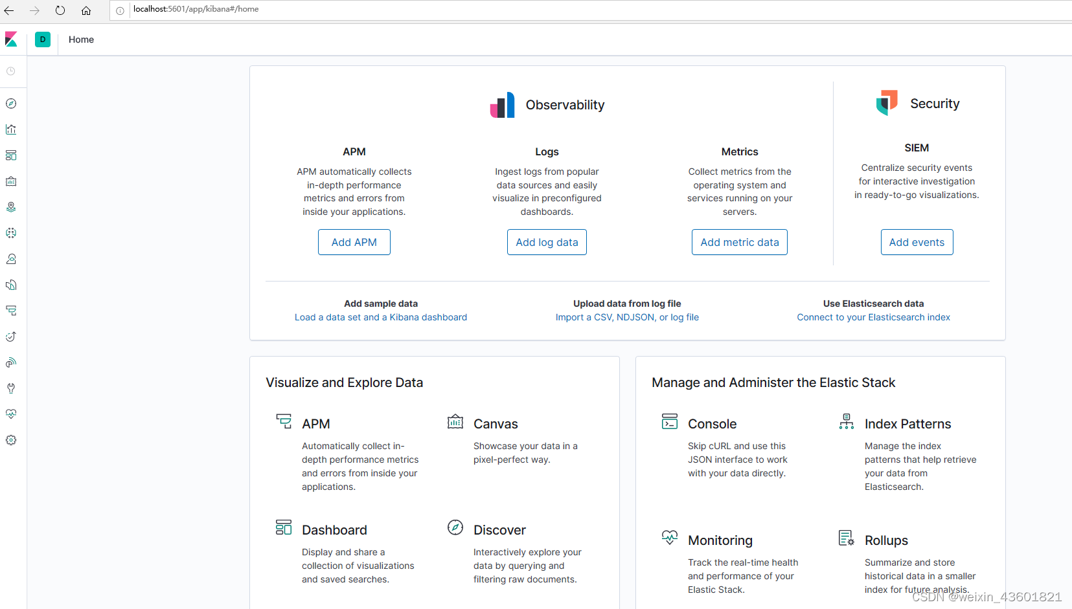Open Discover from the sidebar compass icon
1072x609 pixels.
tap(11, 104)
